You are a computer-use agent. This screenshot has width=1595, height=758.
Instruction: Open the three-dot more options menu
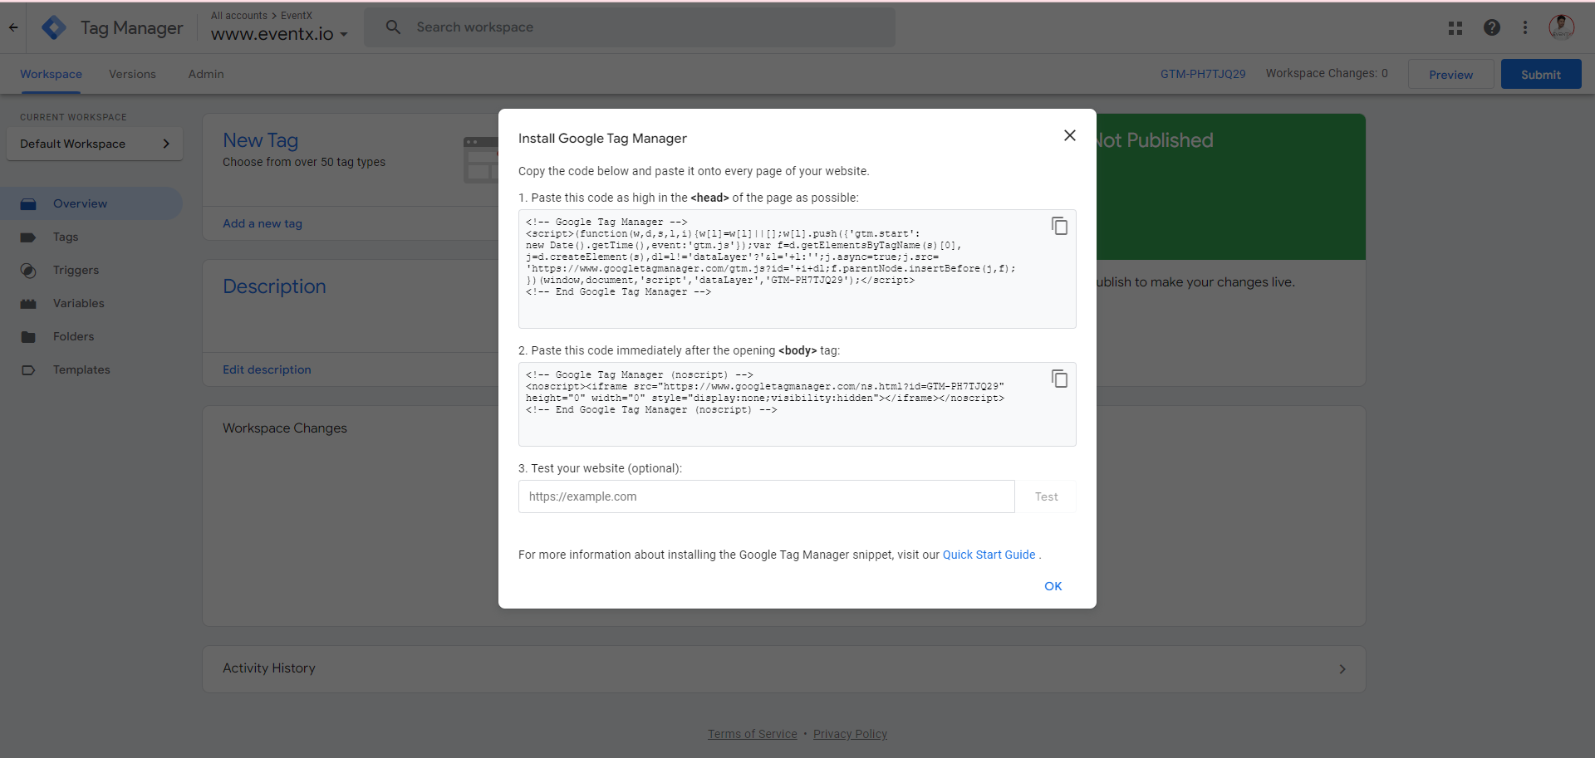point(1525,27)
